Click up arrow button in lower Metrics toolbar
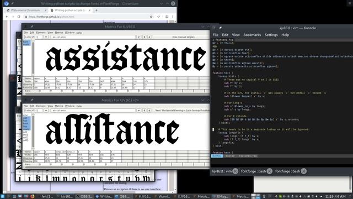 (x=144, y=111)
